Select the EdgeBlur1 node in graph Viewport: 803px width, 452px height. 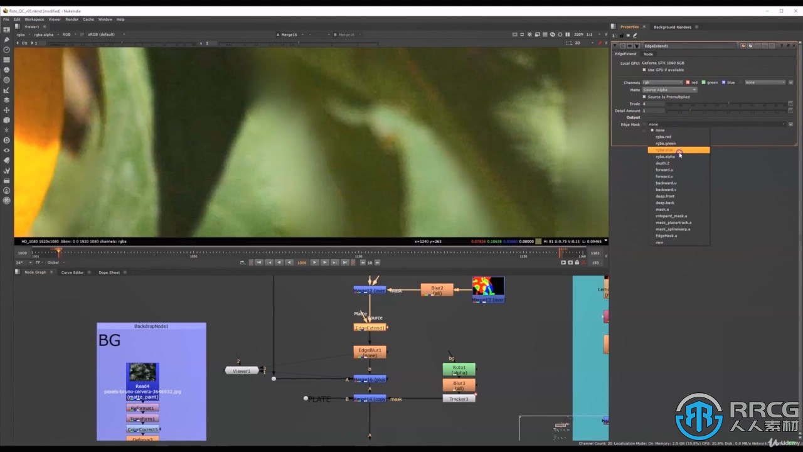(370, 352)
